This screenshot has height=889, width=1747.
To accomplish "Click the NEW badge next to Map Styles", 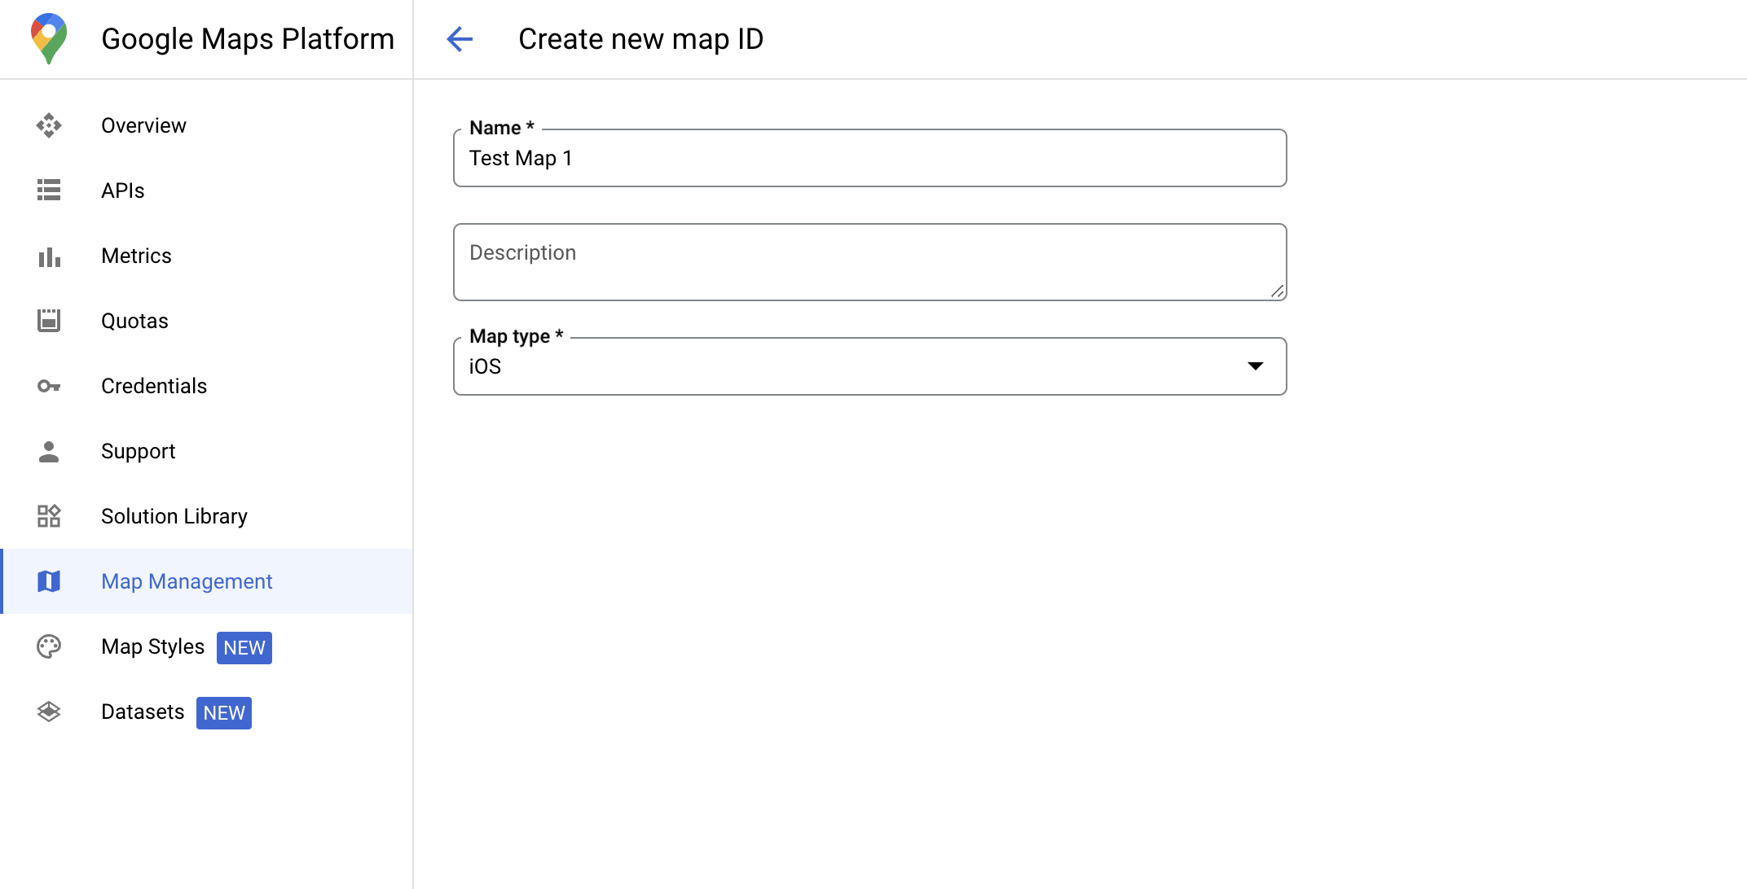I will pyautogui.click(x=244, y=647).
